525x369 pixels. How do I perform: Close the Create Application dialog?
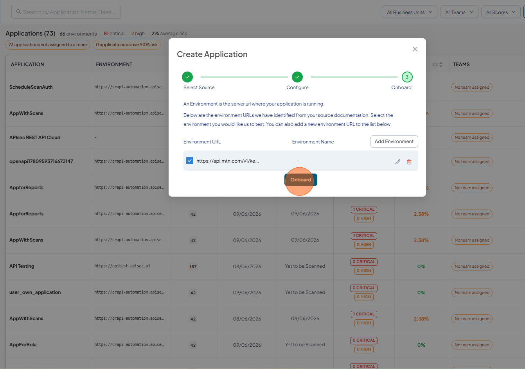tap(415, 49)
